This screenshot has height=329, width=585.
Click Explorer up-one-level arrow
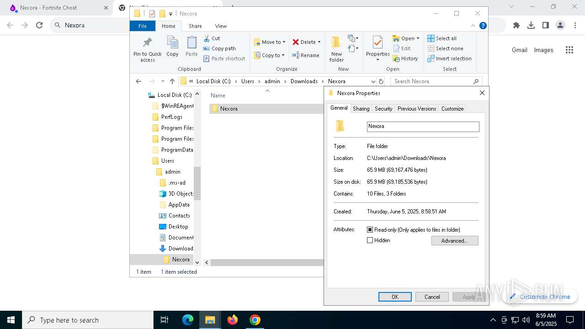pyautogui.click(x=172, y=81)
